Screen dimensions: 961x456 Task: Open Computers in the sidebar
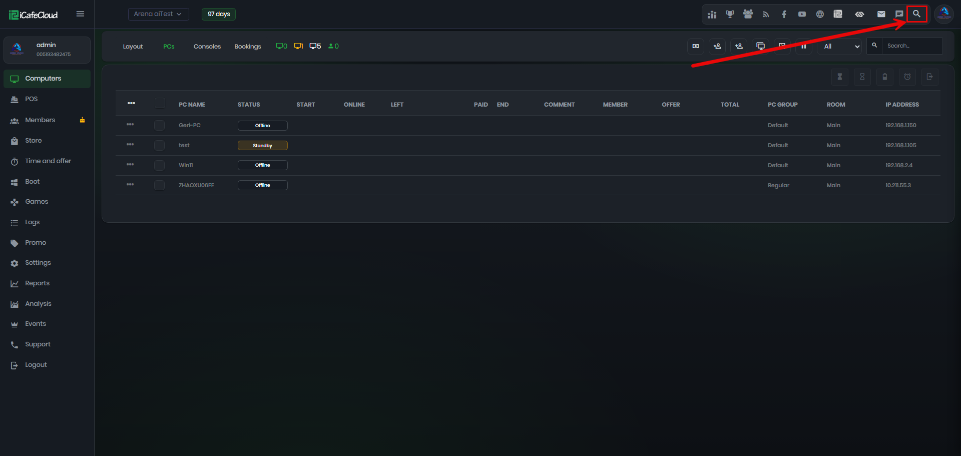click(47, 79)
